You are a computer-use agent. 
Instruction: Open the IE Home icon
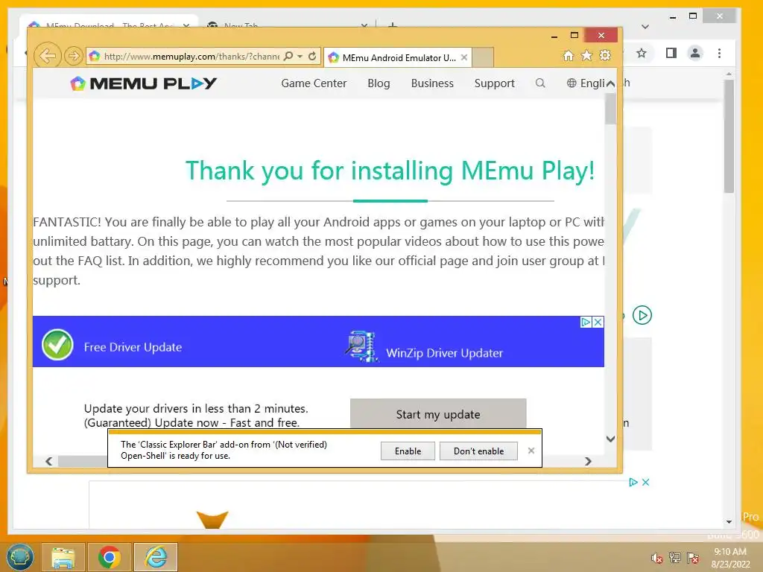tap(569, 56)
